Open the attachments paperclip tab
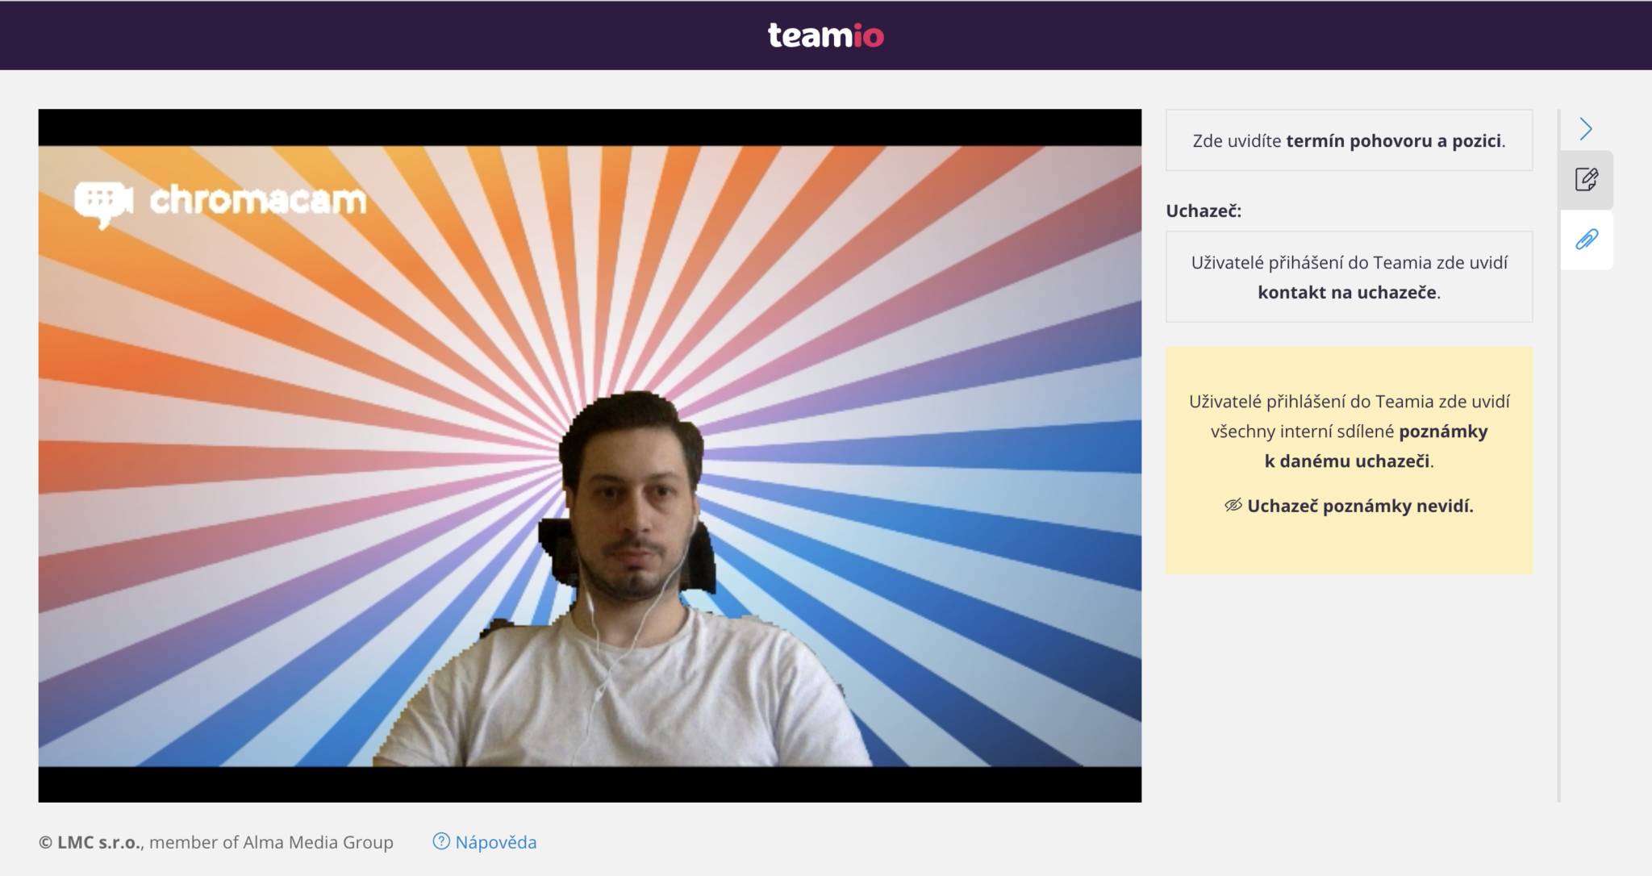 click(1587, 240)
